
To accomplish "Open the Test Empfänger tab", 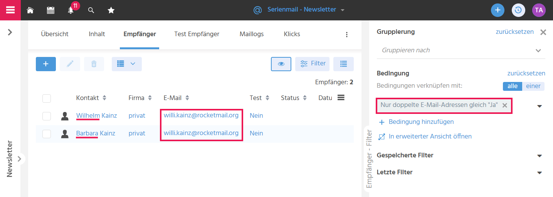I will tap(197, 34).
